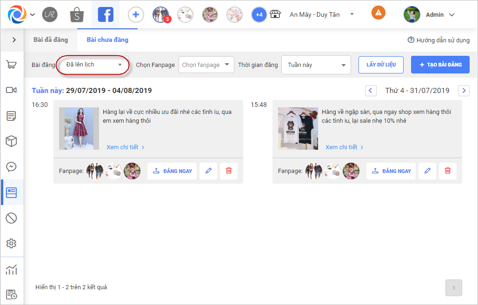Switch to Bài đã đăng tab
This screenshot has height=305, width=478.
[51, 40]
